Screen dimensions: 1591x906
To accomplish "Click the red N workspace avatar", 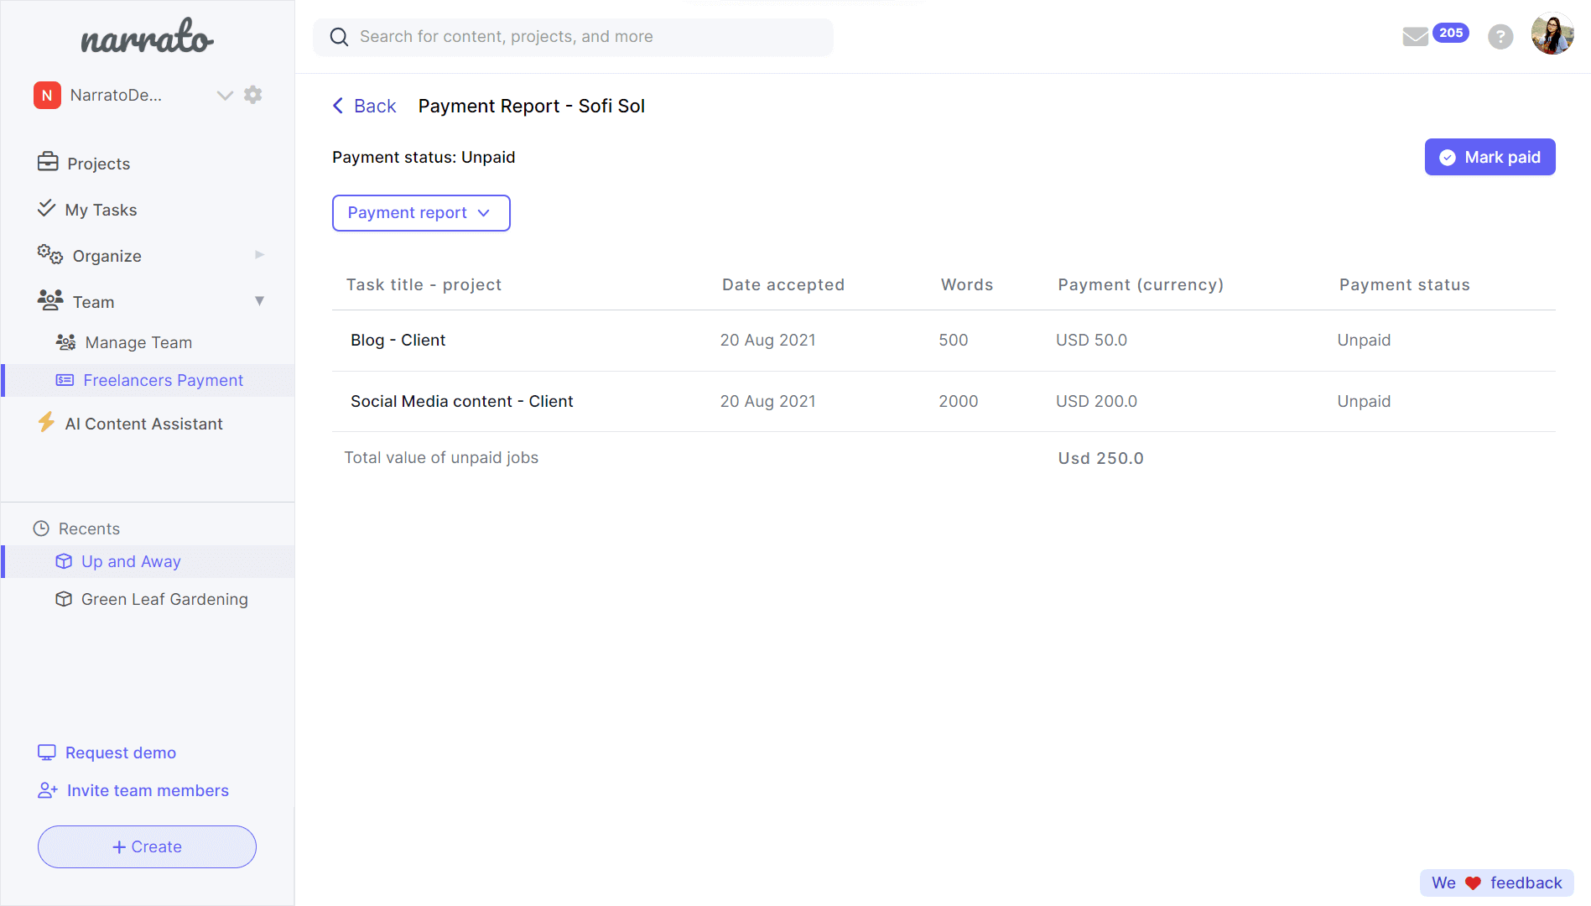I will tap(47, 95).
